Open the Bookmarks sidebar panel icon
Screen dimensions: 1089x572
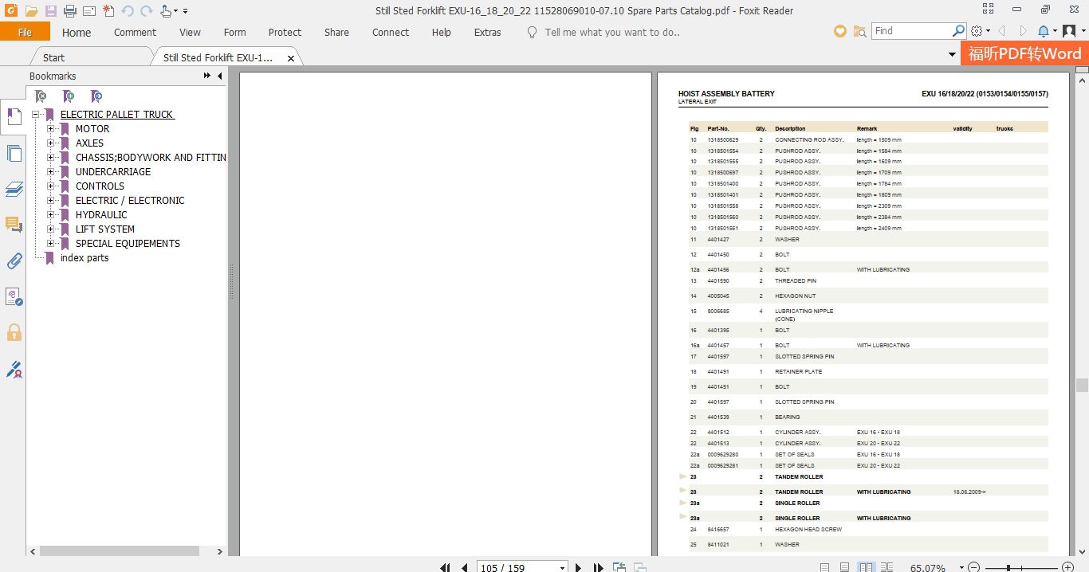(14, 116)
